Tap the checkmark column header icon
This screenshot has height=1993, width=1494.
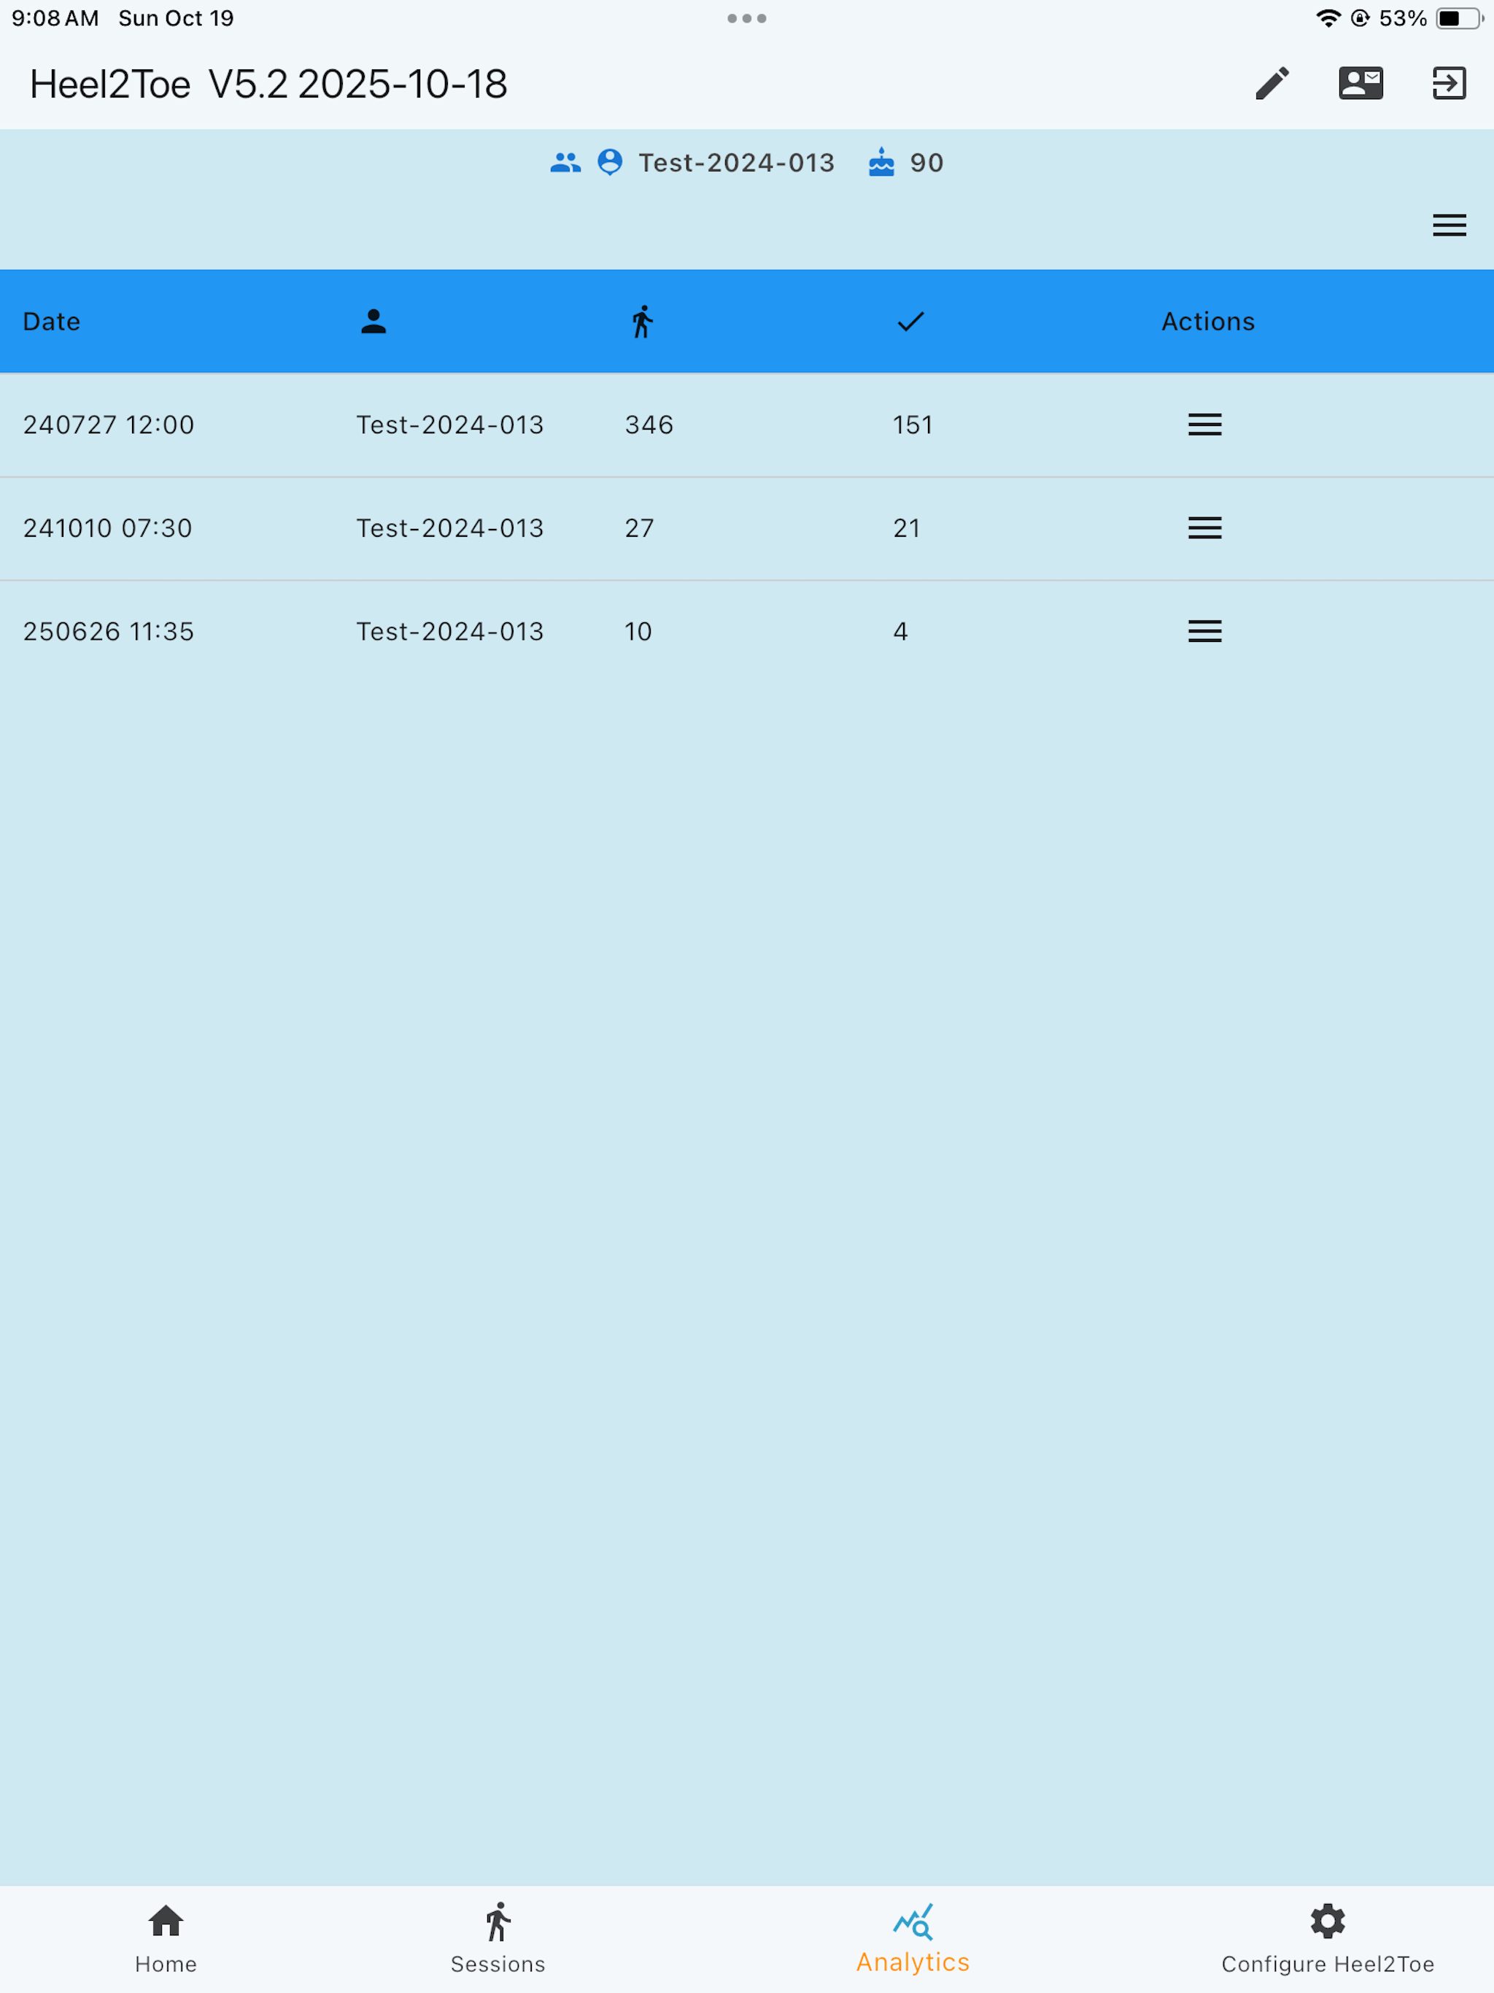click(911, 322)
